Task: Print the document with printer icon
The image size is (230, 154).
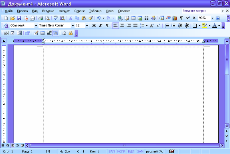Action: 40,18
